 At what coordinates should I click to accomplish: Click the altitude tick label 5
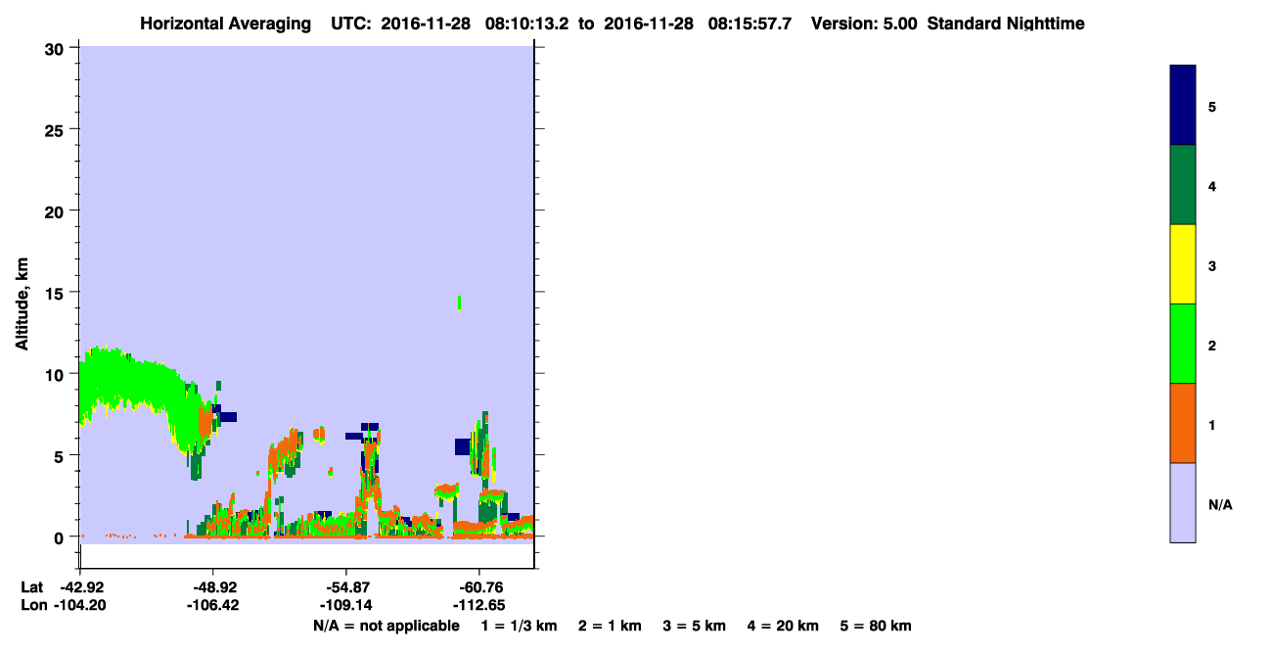61,455
